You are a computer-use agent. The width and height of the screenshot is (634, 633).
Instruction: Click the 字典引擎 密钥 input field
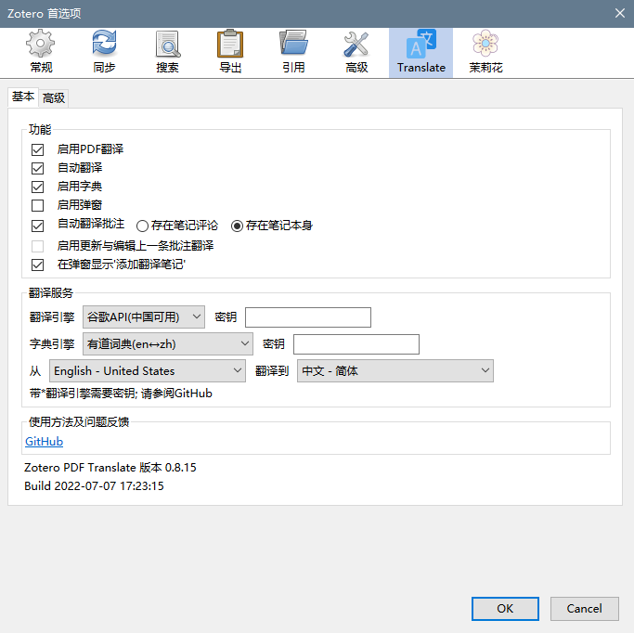pos(356,344)
